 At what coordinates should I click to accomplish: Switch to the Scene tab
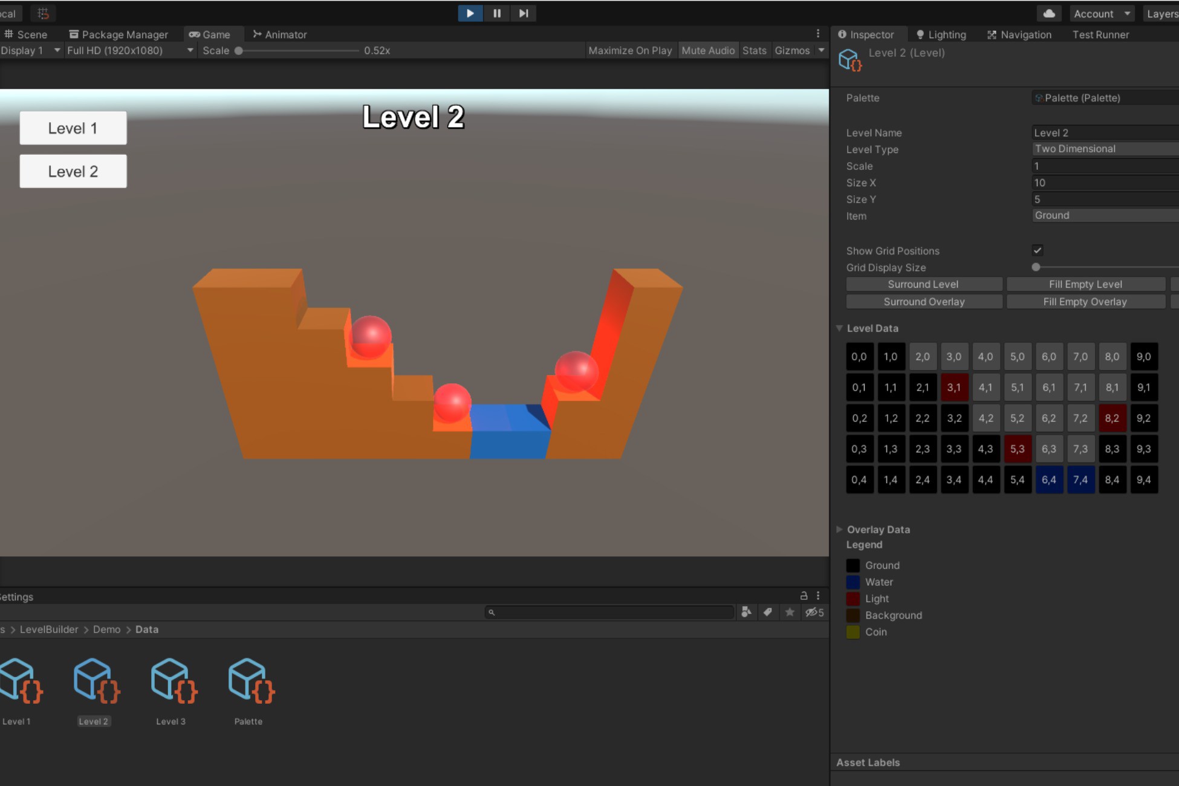(27, 34)
